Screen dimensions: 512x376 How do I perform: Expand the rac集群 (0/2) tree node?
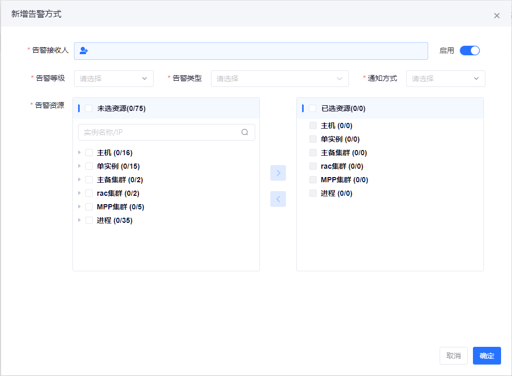point(80,193)
